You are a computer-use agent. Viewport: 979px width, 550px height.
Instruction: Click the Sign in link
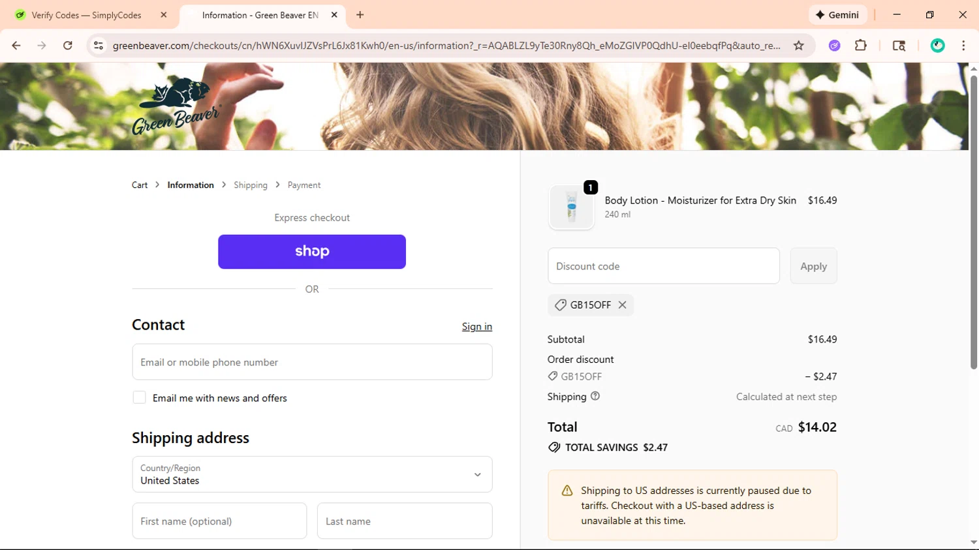477,327
